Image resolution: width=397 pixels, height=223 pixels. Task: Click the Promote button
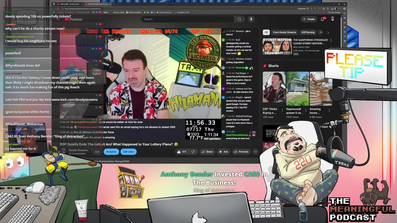[x=241, y=152]
